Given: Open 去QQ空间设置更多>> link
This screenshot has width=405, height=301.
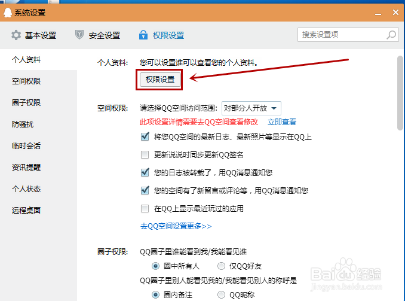Looking at the screenshot, I should click(176, 226).
